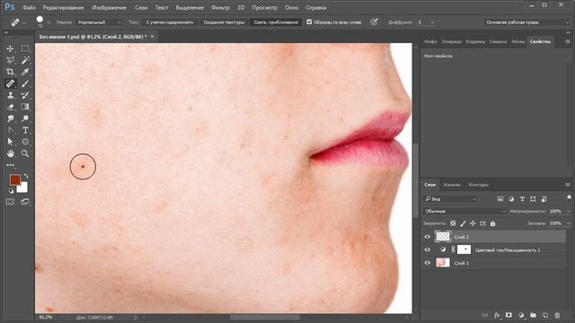The width and height of the screenshot is (575, 323).
Task: Open the Файл menu
Action: click(x=29, y=7)
